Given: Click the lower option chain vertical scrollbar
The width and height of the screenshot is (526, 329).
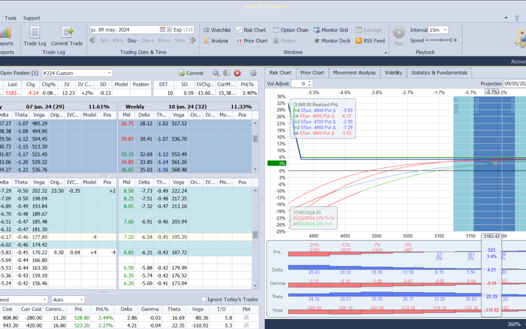Looking at the screenshot, I should tap(255, 238).
